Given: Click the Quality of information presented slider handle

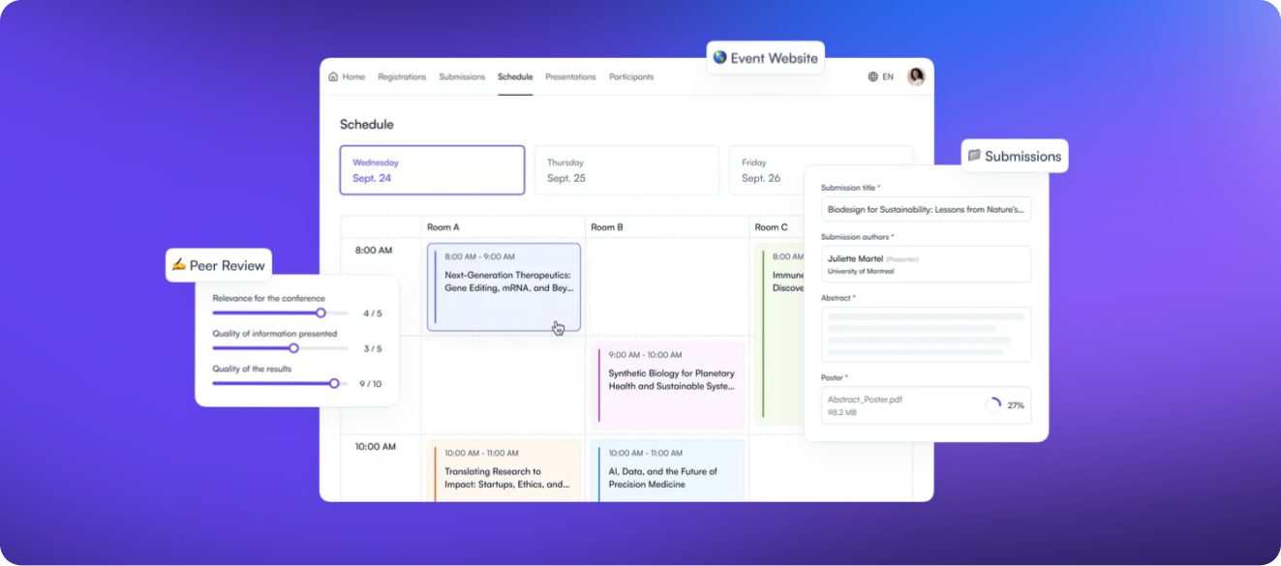Looking at the screenshot, I should [x=294, y=347].
